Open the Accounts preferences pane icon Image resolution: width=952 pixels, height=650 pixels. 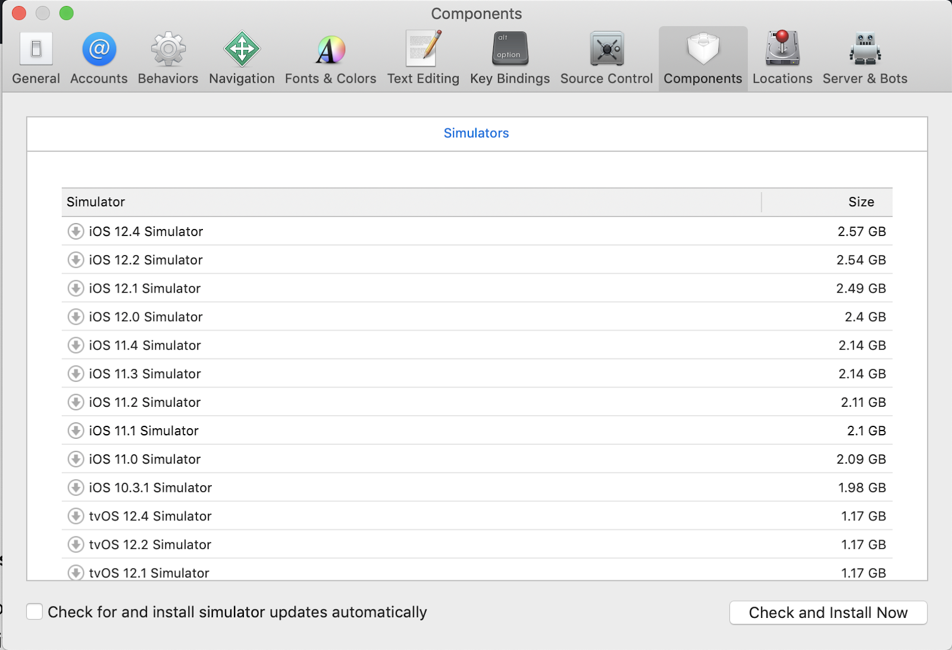99,49
